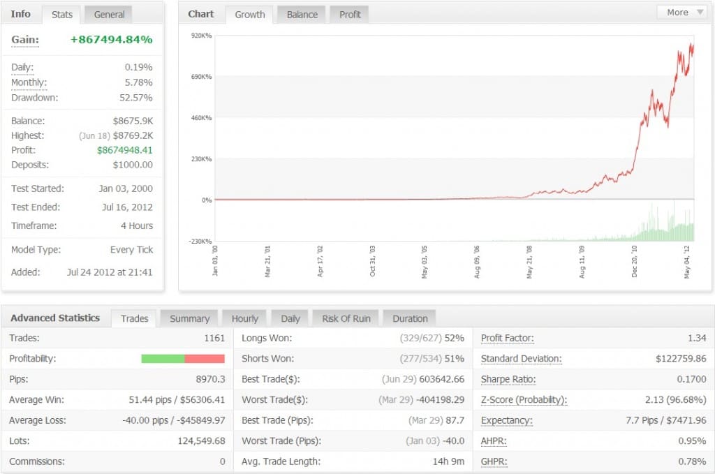Viewport: 715px width, 474px height.
Task: Click the Gain label link
Action: click(x=25, y=40)
